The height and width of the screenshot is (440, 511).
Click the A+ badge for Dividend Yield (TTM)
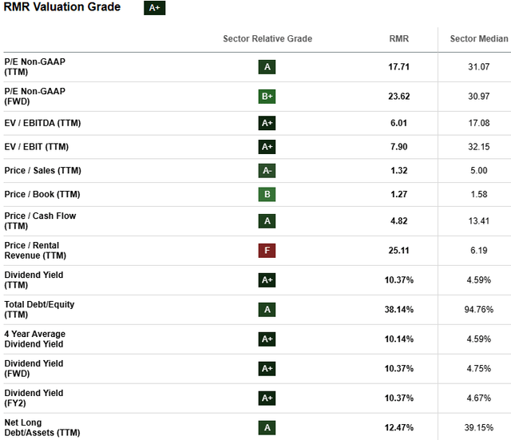tap(267, 280)
